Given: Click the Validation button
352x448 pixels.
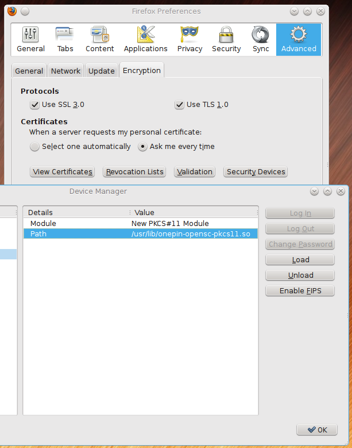Looking at the screenshot, I should [x=195, y=172].
